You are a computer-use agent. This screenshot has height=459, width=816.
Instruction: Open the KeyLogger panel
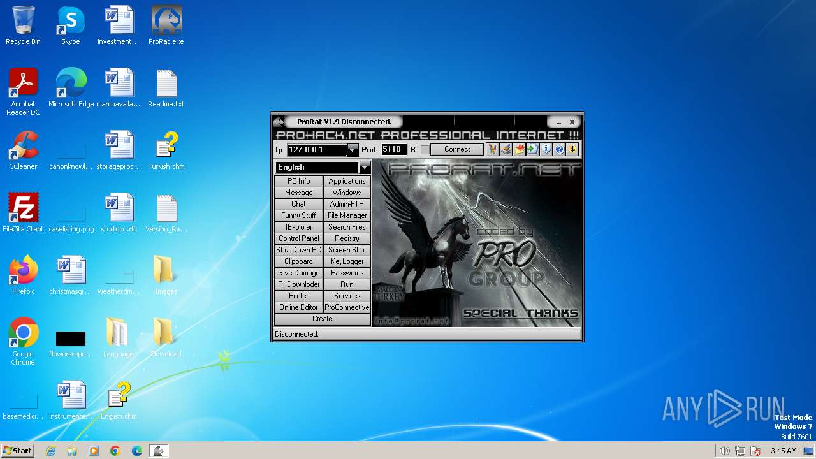point(347,261)
